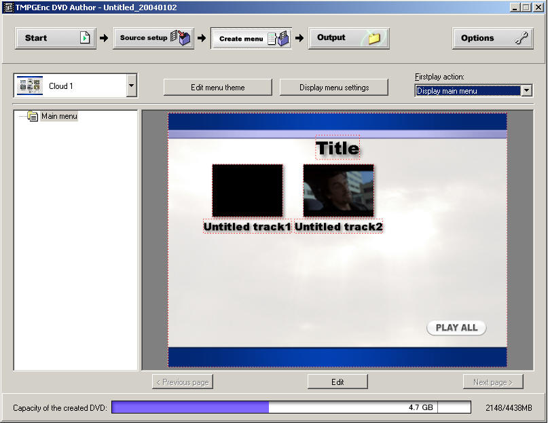Image resolution: width=548 pixels, height=423 pixels.
Task: Maximize the TMPGEnc DVD Author window
Action: click(526, 7)
